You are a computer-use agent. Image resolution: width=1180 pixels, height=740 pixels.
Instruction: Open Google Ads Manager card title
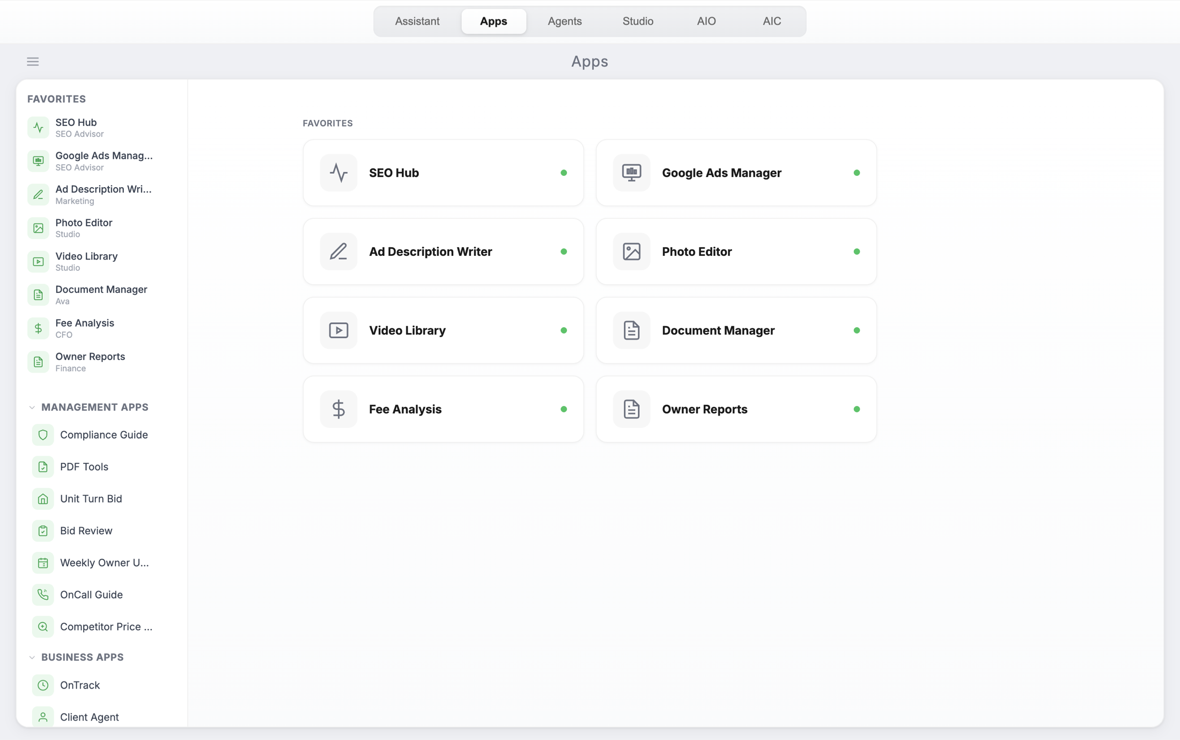(721, 173)
